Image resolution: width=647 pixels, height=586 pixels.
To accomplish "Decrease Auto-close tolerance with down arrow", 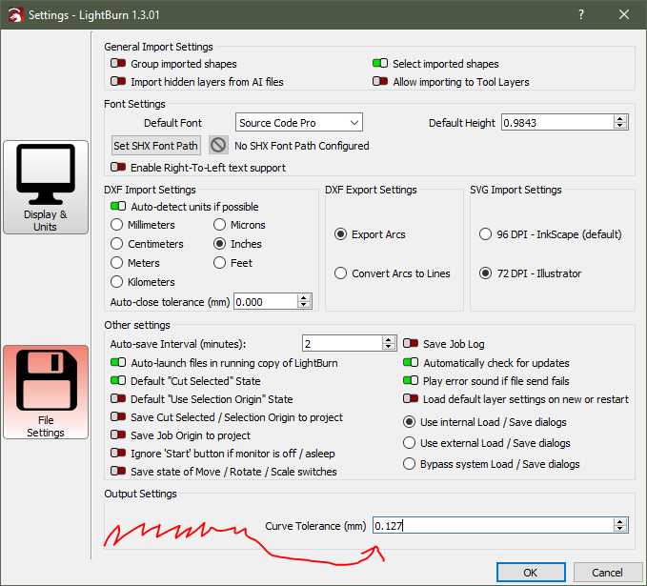I will [304, 305].
